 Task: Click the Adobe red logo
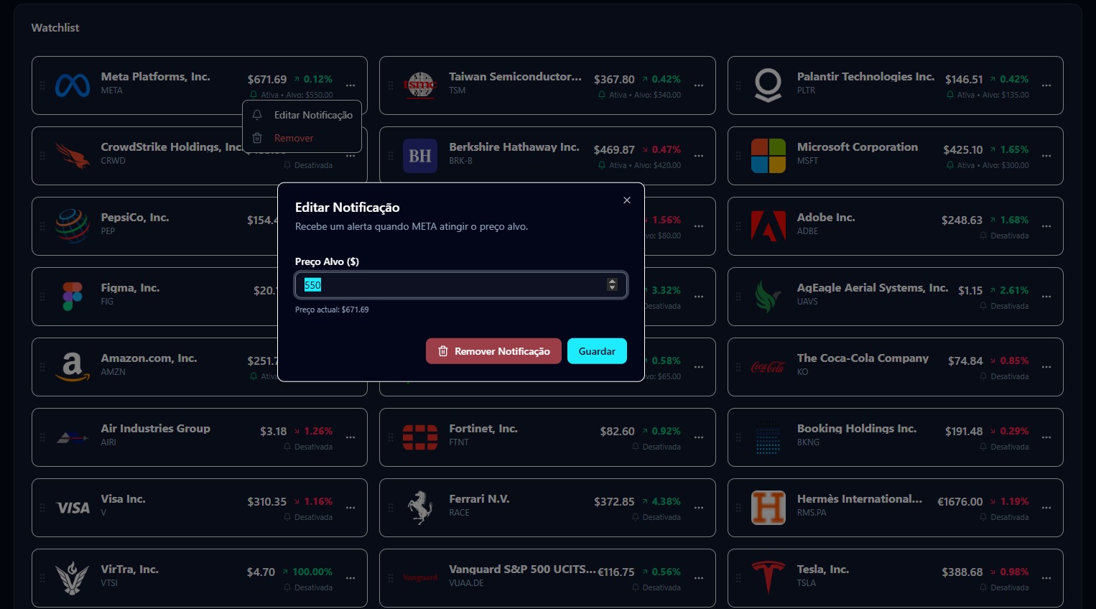(x=768, y=226)
